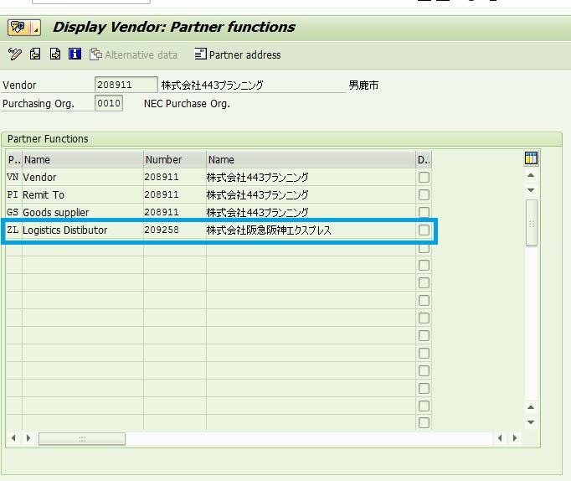Click the next screen page icon
The image size is (571, 481).
(54, 54)
